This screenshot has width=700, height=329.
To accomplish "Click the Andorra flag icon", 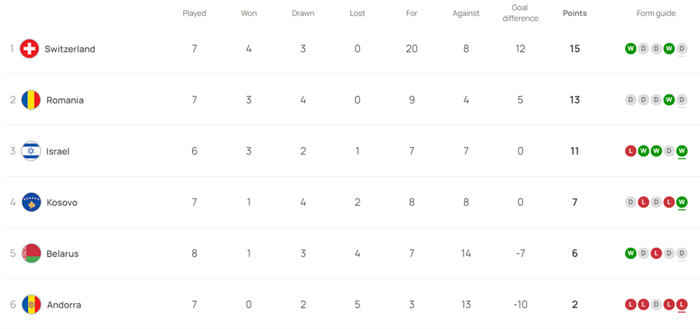I will [31, 305].
